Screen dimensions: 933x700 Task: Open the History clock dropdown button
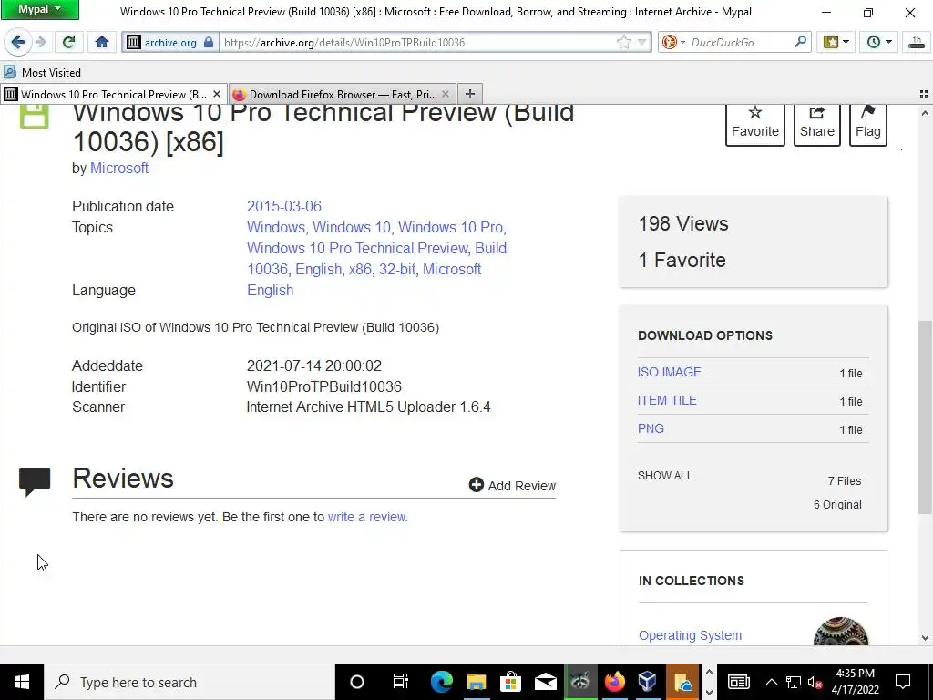click(879, 42)
